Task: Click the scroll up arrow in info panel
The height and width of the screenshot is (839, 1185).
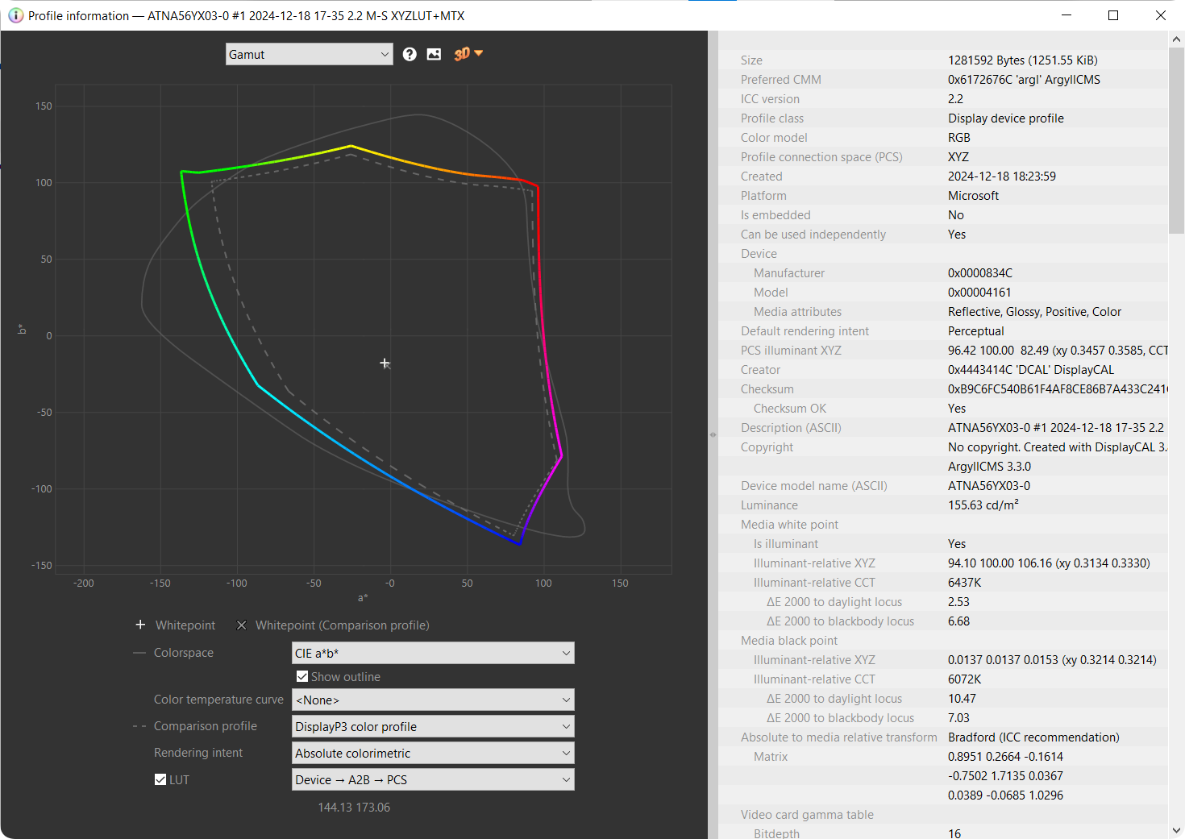Action: [1176, 39]
